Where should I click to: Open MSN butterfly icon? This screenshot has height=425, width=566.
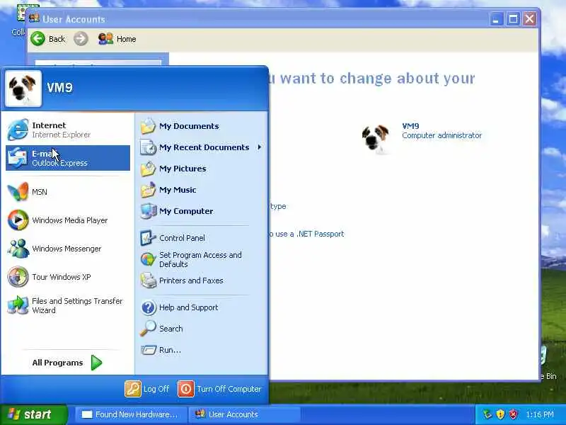tap(18, 191)
